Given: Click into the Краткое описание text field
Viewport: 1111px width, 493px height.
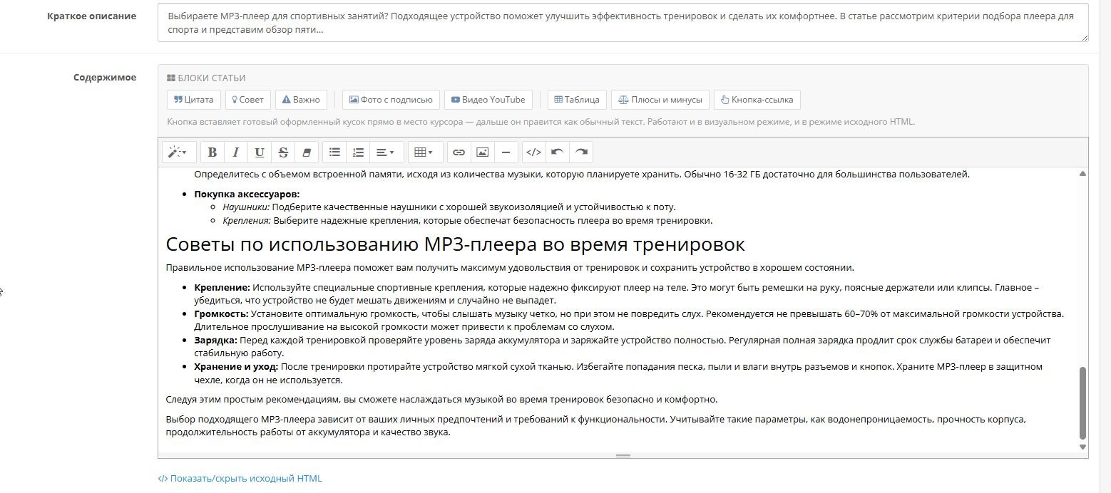Looking at the screenshot, I should pyautogui.click(x=623, y=23).
